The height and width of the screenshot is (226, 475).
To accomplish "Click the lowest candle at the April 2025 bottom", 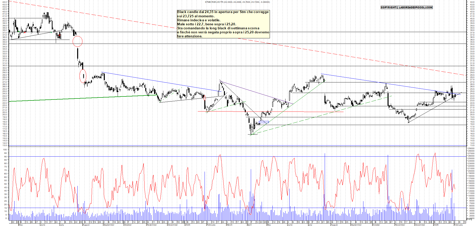I will click(x=251, y=132).
